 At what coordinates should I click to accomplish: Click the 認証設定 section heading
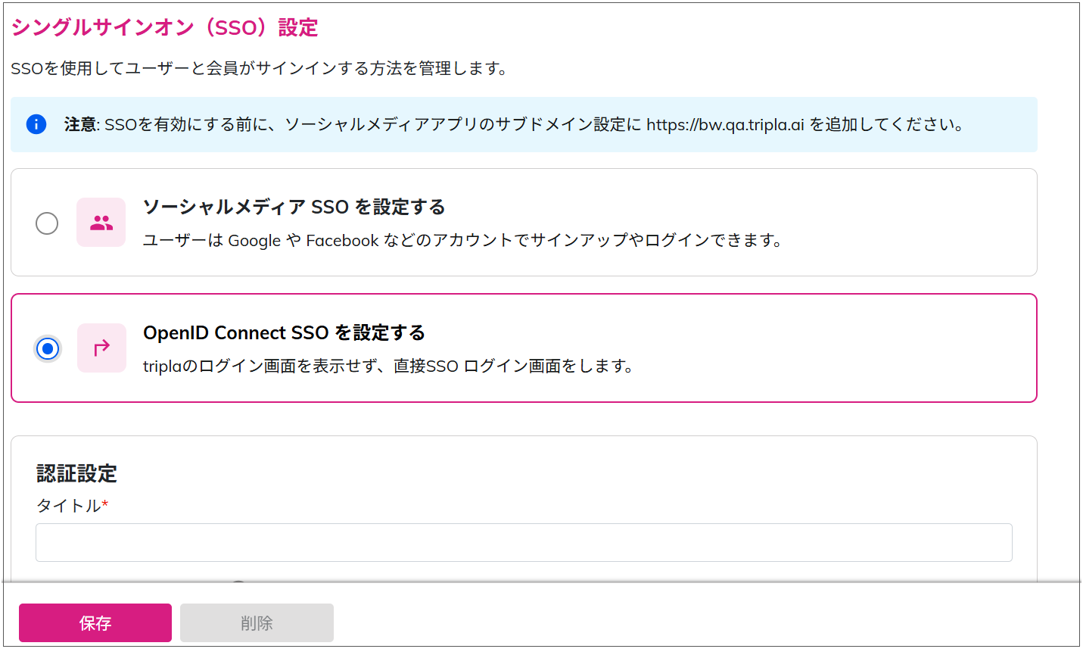[x=76, y=474]
